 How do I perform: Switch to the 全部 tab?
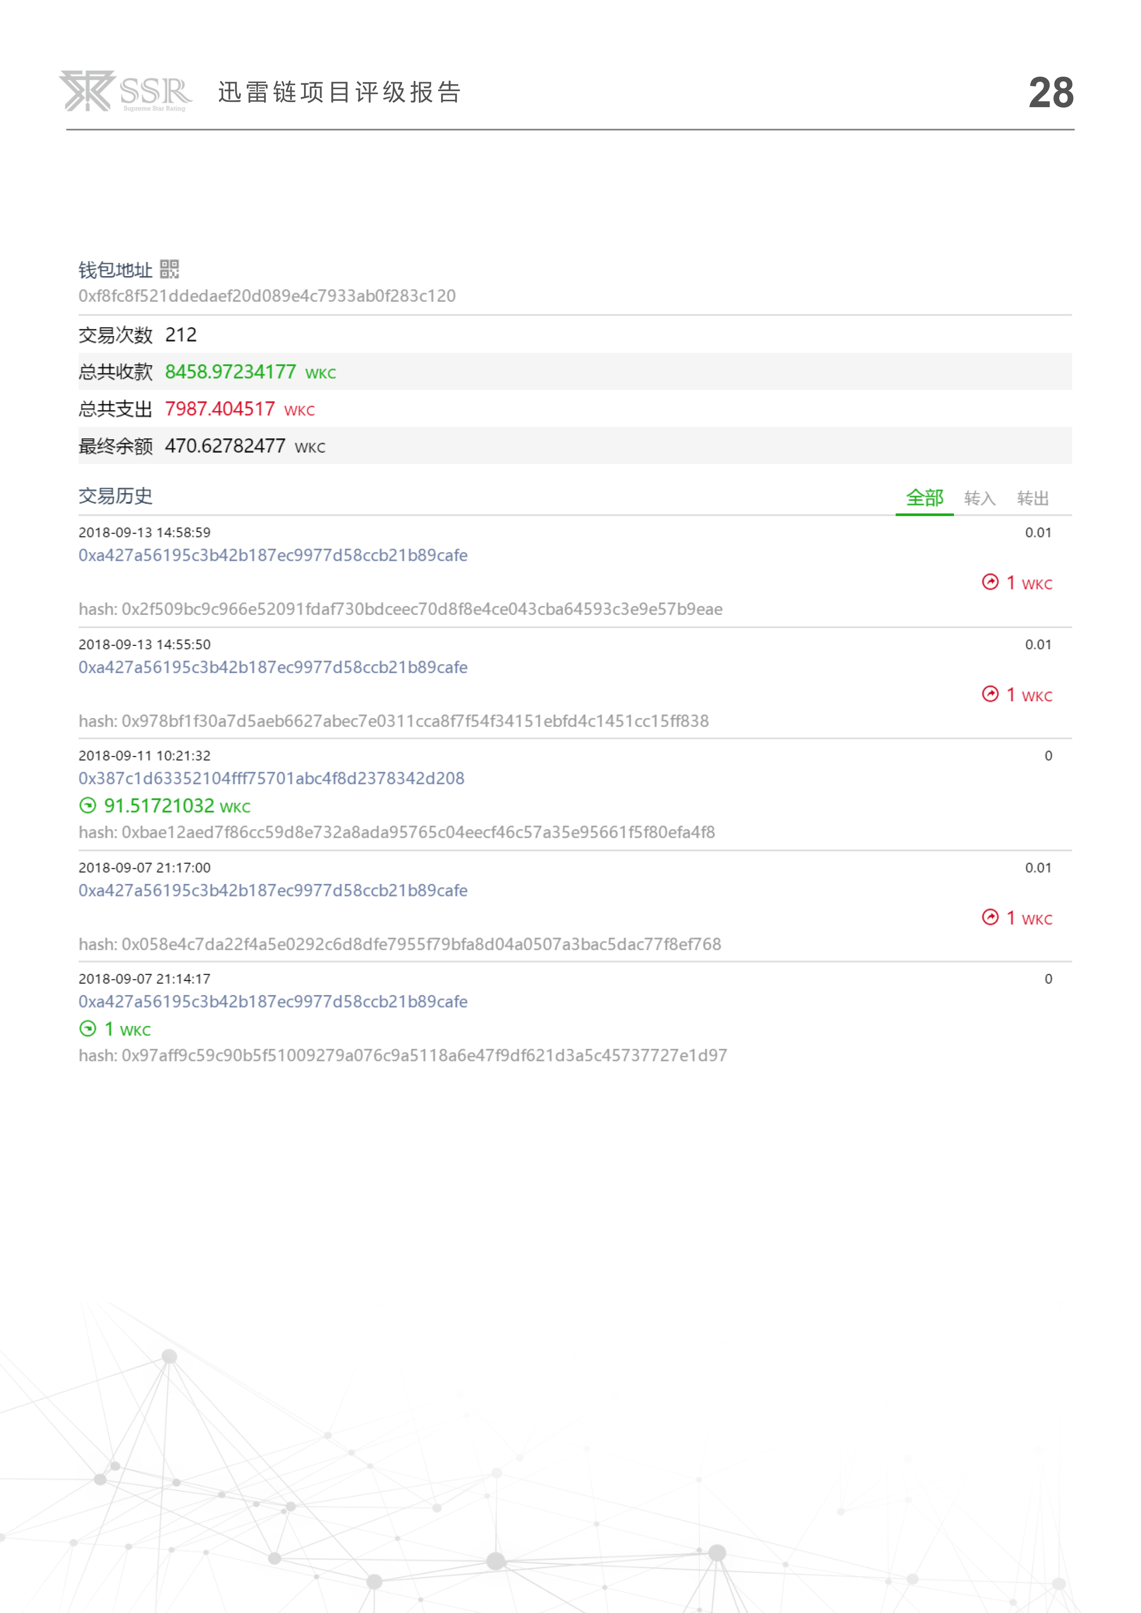pos(925,498)
